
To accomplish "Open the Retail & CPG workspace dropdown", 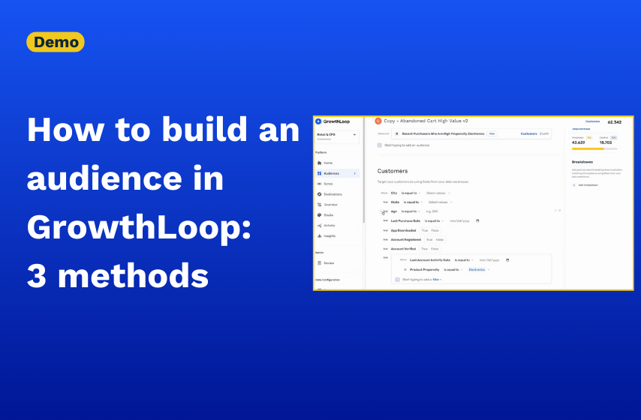I will [337, 136].
